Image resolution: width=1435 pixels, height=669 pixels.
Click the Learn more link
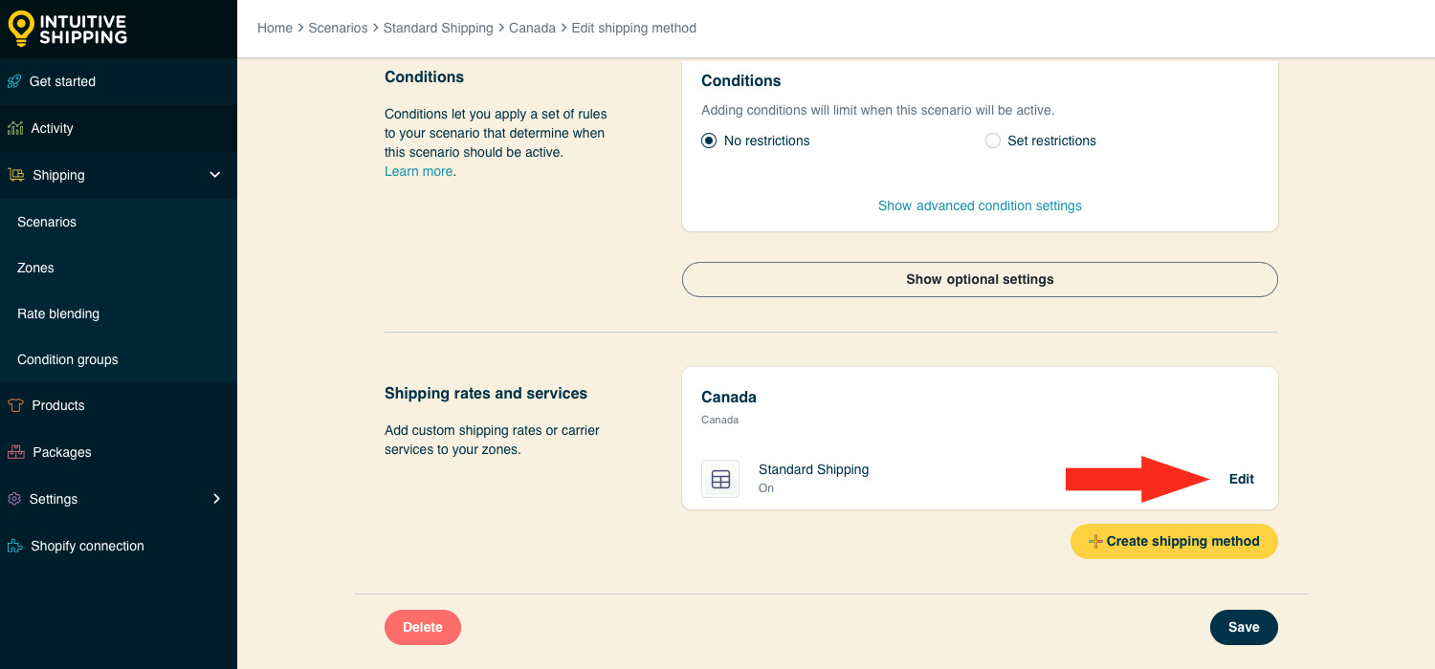click(418, 171)
